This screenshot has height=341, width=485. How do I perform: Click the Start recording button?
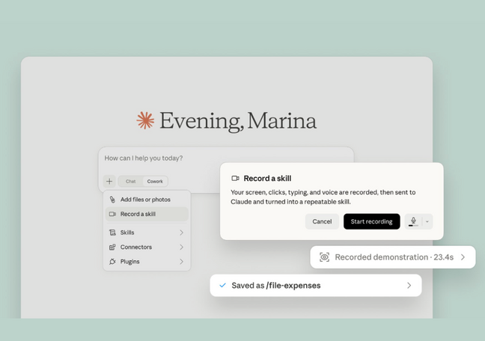[371, 221]
